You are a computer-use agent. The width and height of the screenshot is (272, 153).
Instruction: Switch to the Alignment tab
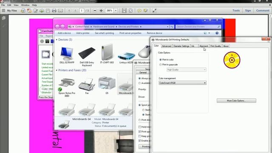pyautogui.click(x=204, y=46)
